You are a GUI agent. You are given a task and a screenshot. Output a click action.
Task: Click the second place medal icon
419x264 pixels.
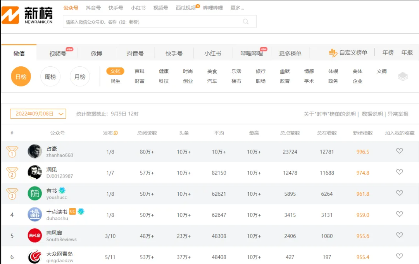pos(12,173)
